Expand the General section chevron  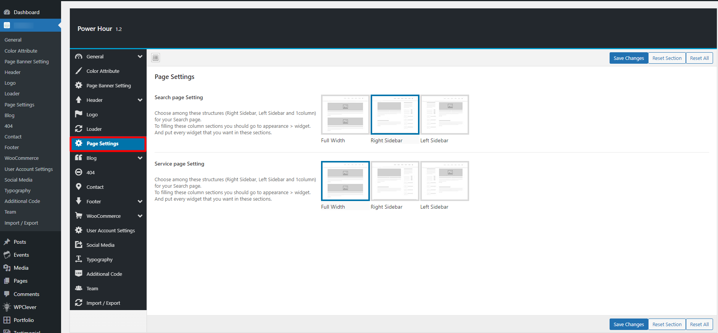point(140,56)
